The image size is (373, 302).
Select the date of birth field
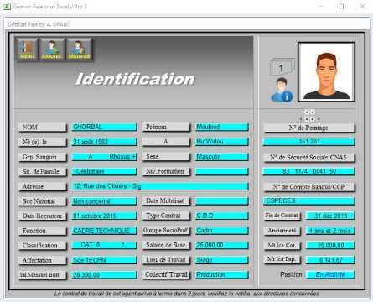point(104,142)
